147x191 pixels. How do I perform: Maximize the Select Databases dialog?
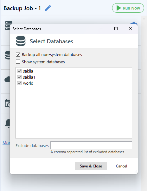[x=116, y=29]
